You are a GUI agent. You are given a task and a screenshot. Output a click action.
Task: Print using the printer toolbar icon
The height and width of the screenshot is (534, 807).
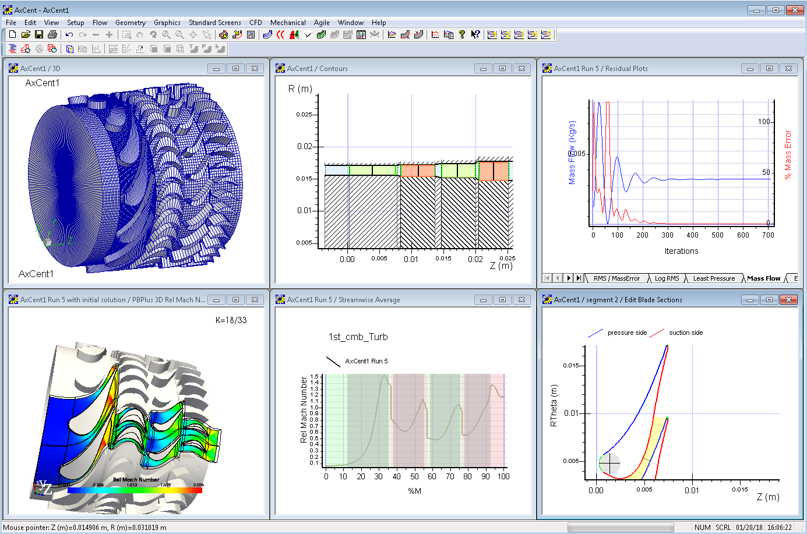(52, 35)
